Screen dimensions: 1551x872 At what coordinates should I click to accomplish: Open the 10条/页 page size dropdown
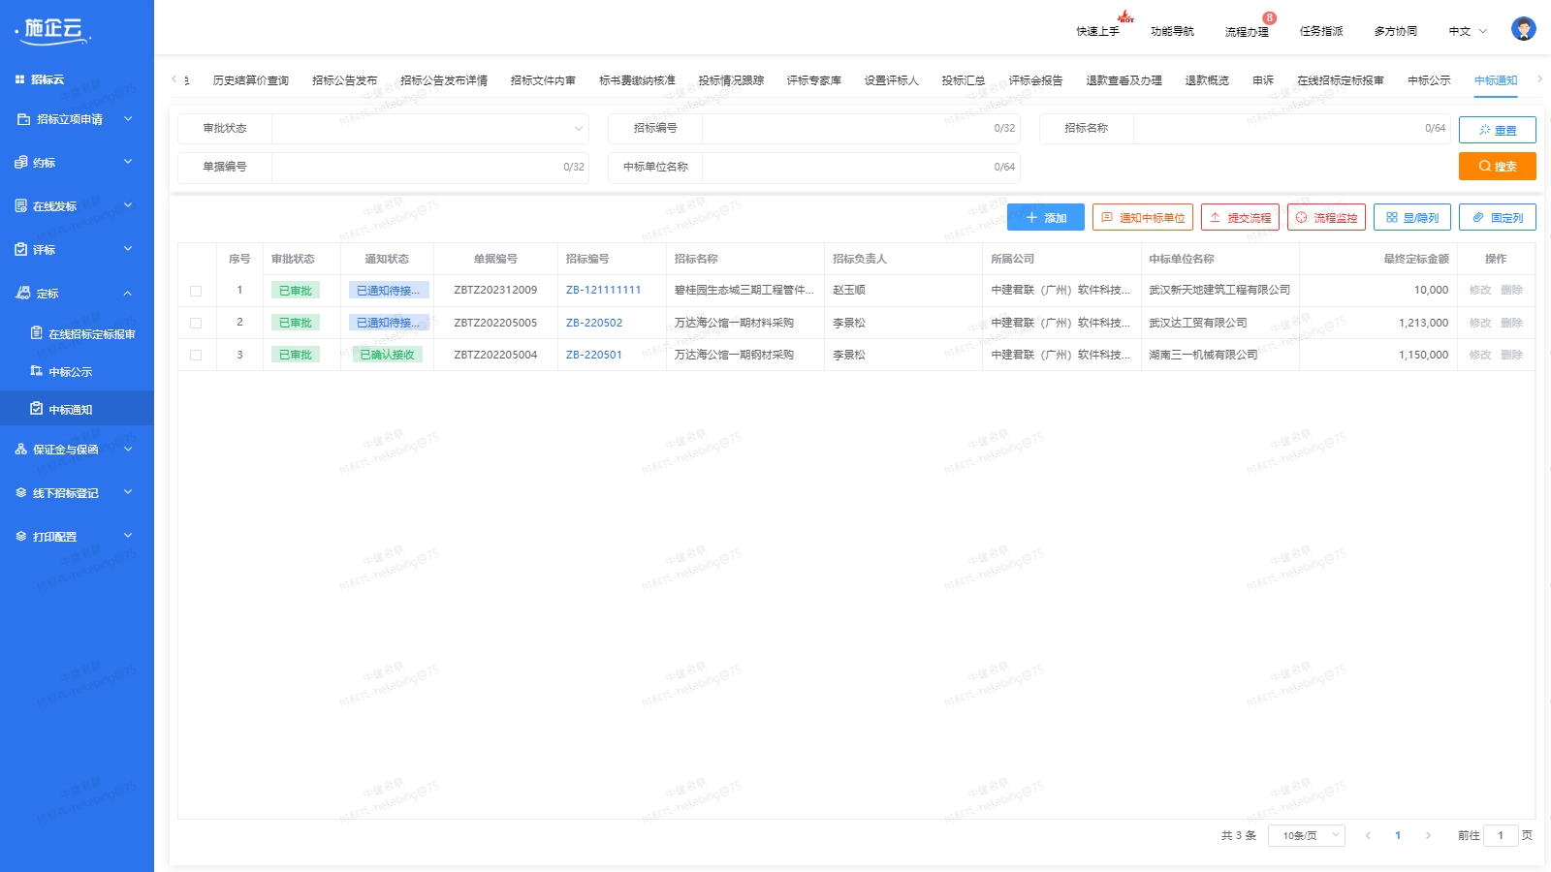pyautogui.click(x=1306, y=835)
